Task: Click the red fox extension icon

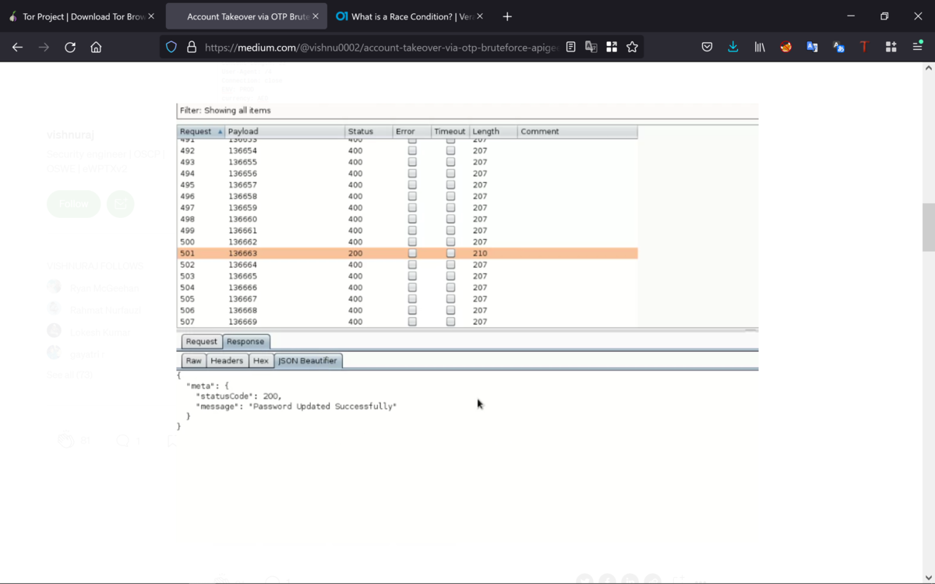Action: click(786, 47)
